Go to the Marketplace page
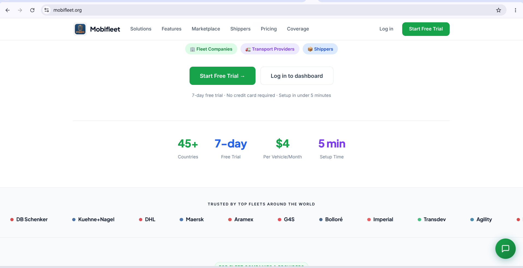Image resolution: width=523 pixels, height=268 pixels. (x=206, y=29)
